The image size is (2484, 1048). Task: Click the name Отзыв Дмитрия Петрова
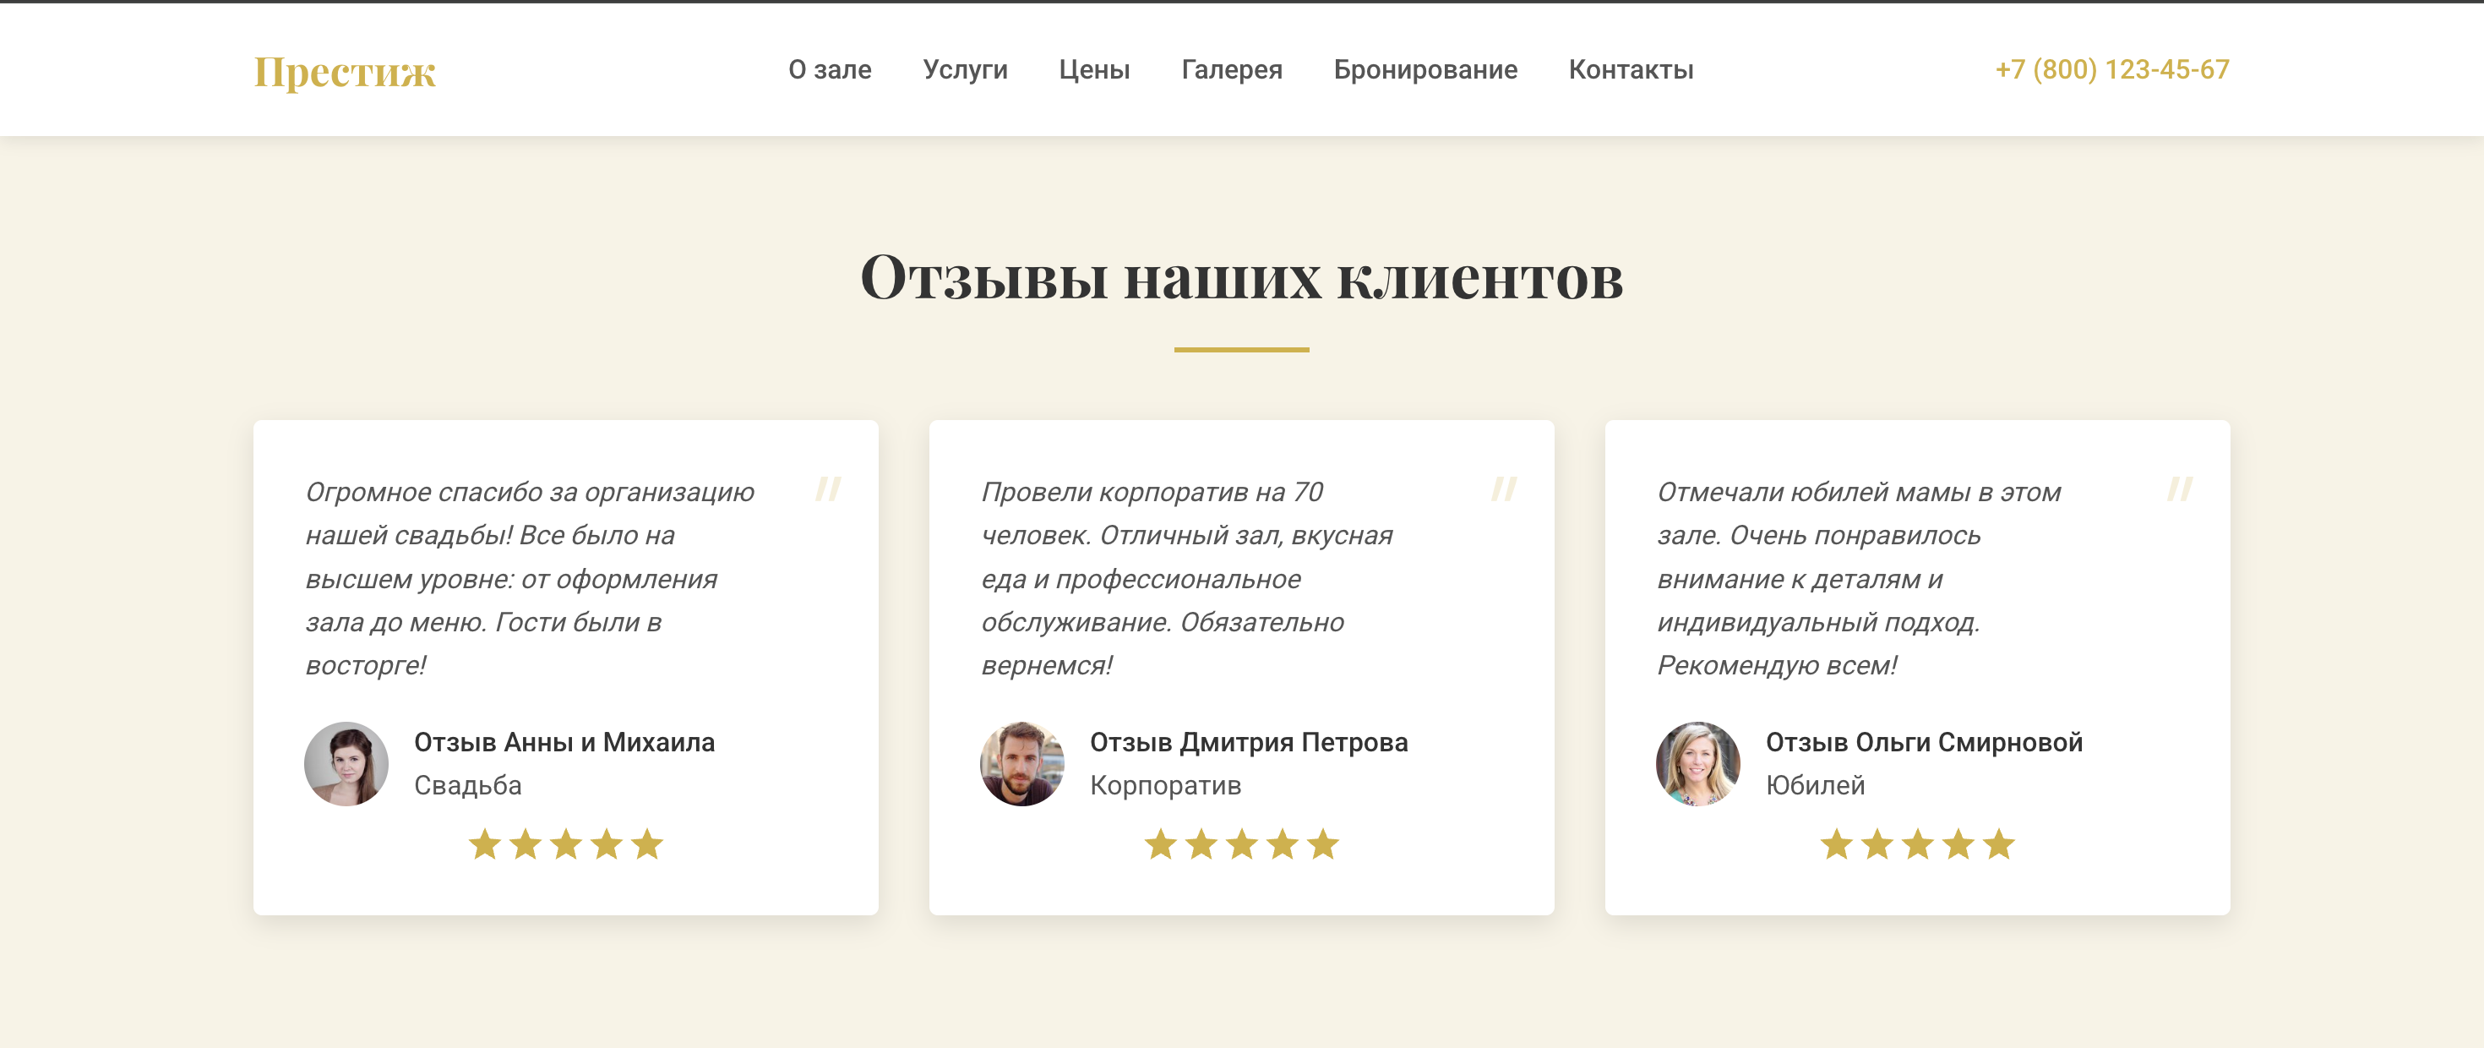point(1248,742)
